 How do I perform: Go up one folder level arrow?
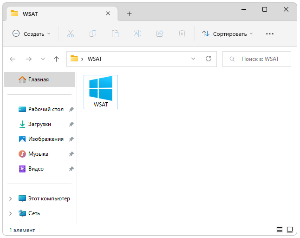[56, 59]
